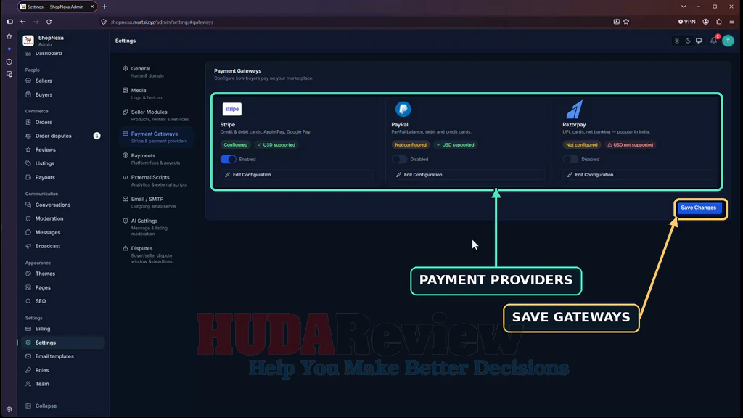Image resolution: width=743 pixels, height=418 pixels.
Task: Click the Razorpay logo icon
Action: click(x=575, y=110)
